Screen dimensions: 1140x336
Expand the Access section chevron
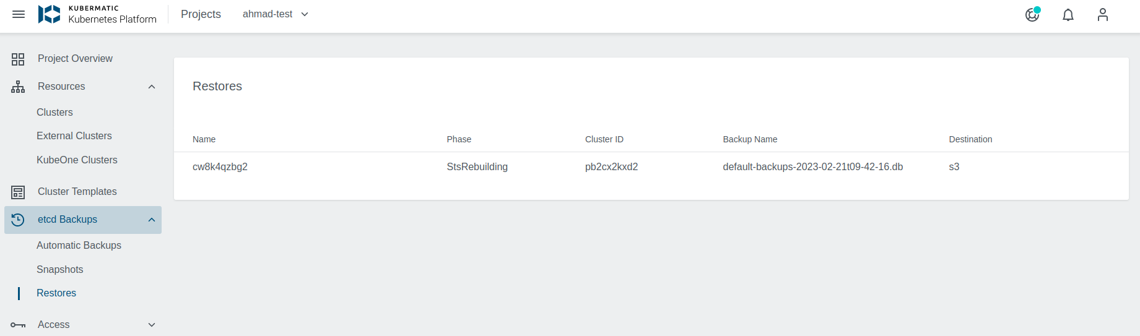[x=152, y=325]
